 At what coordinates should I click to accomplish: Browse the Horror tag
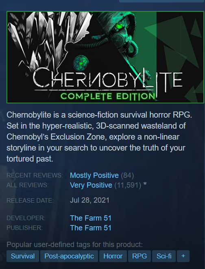113,256
